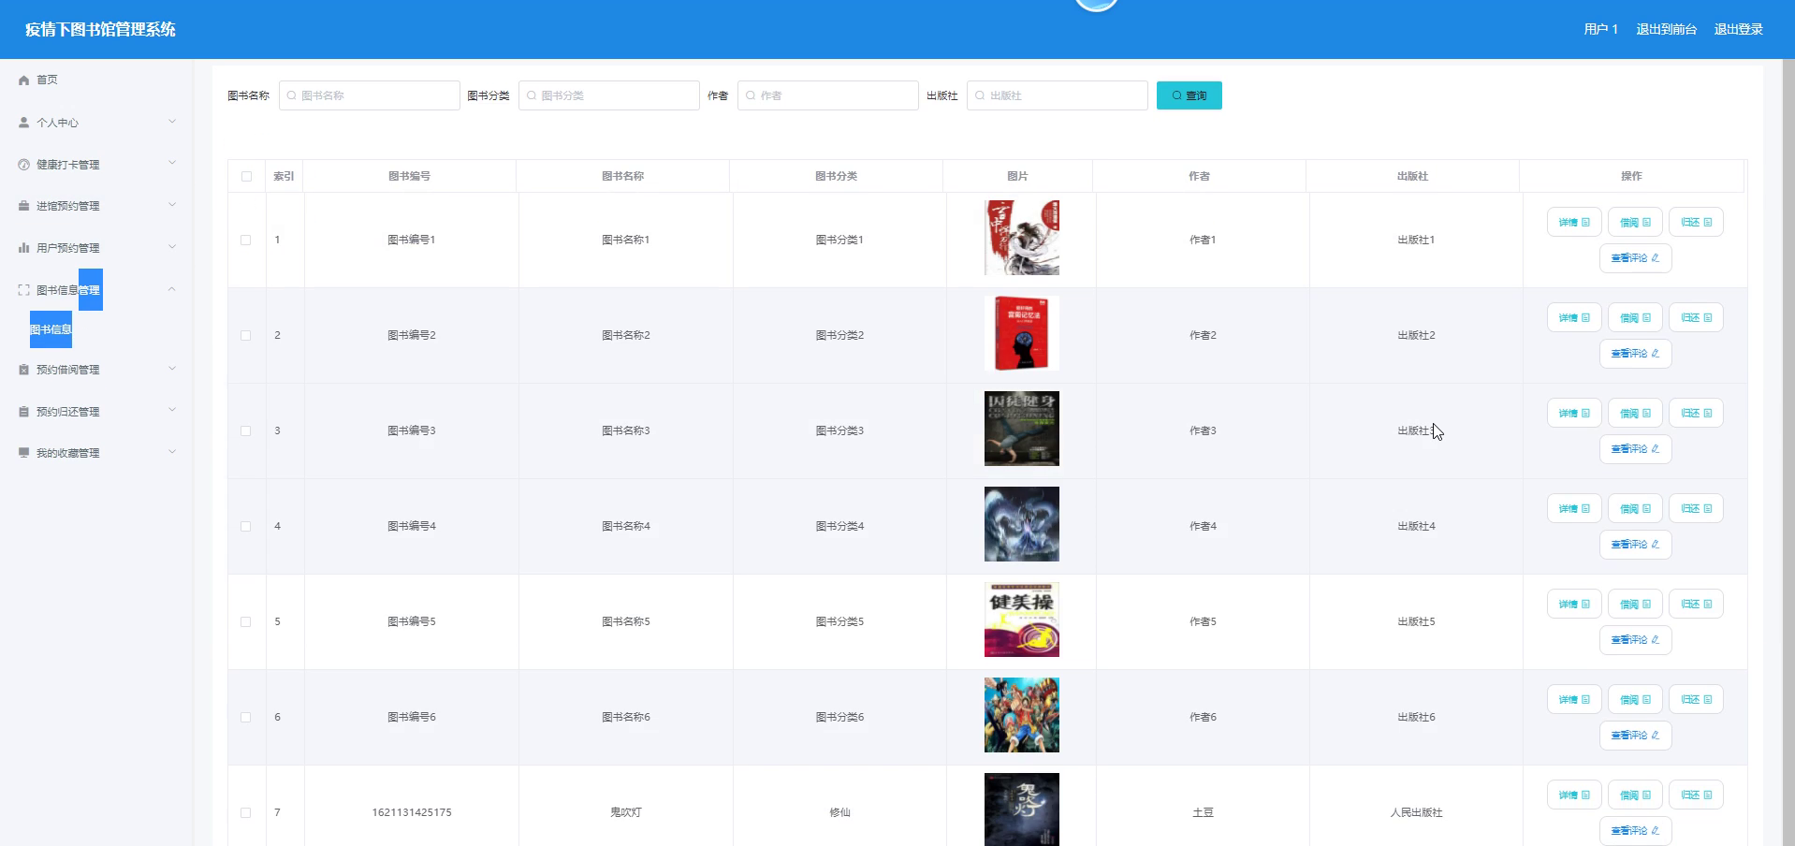Click the 我的收藏管理 monitor icon
The width and height of the screenshot is (1795, 846).
tap(24, 453)
